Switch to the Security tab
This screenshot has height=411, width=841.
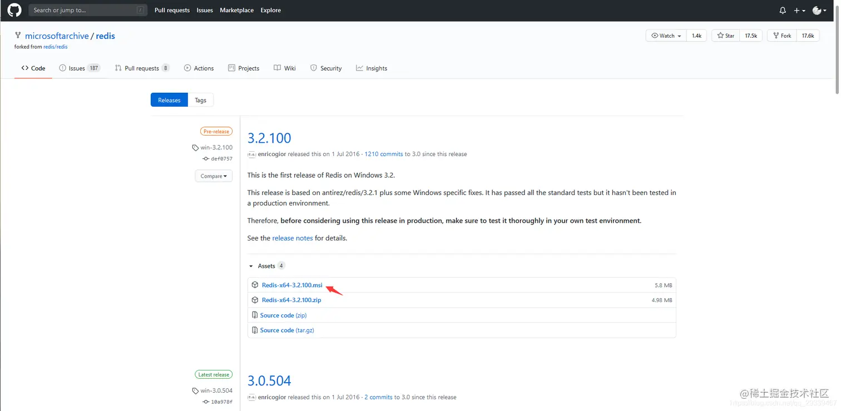326,68
